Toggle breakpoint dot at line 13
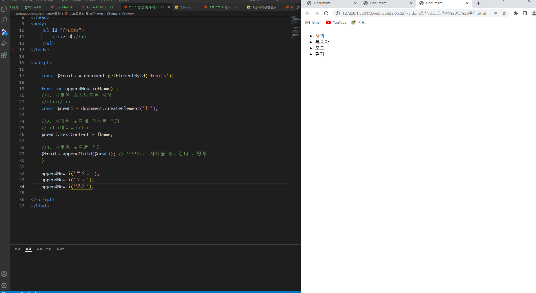This screenshot has width=536, height=293. [13, 50]
